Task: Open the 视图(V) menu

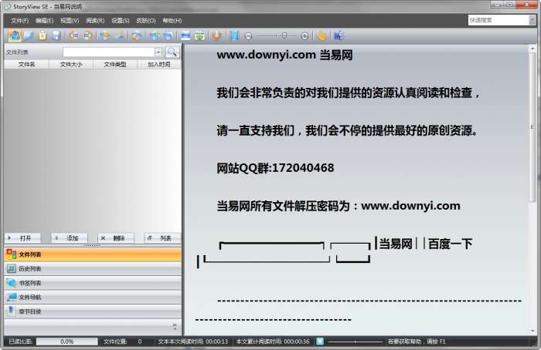Action: tap(70, 21)
